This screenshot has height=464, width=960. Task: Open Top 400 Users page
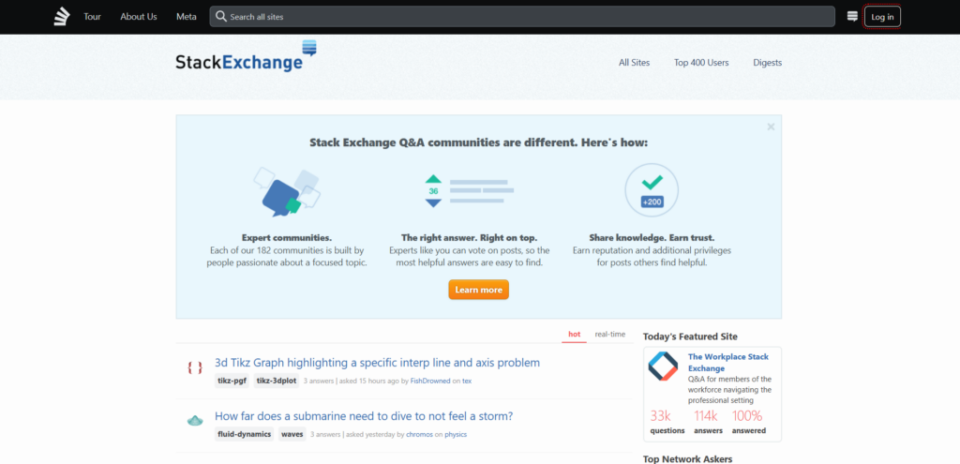701,63
